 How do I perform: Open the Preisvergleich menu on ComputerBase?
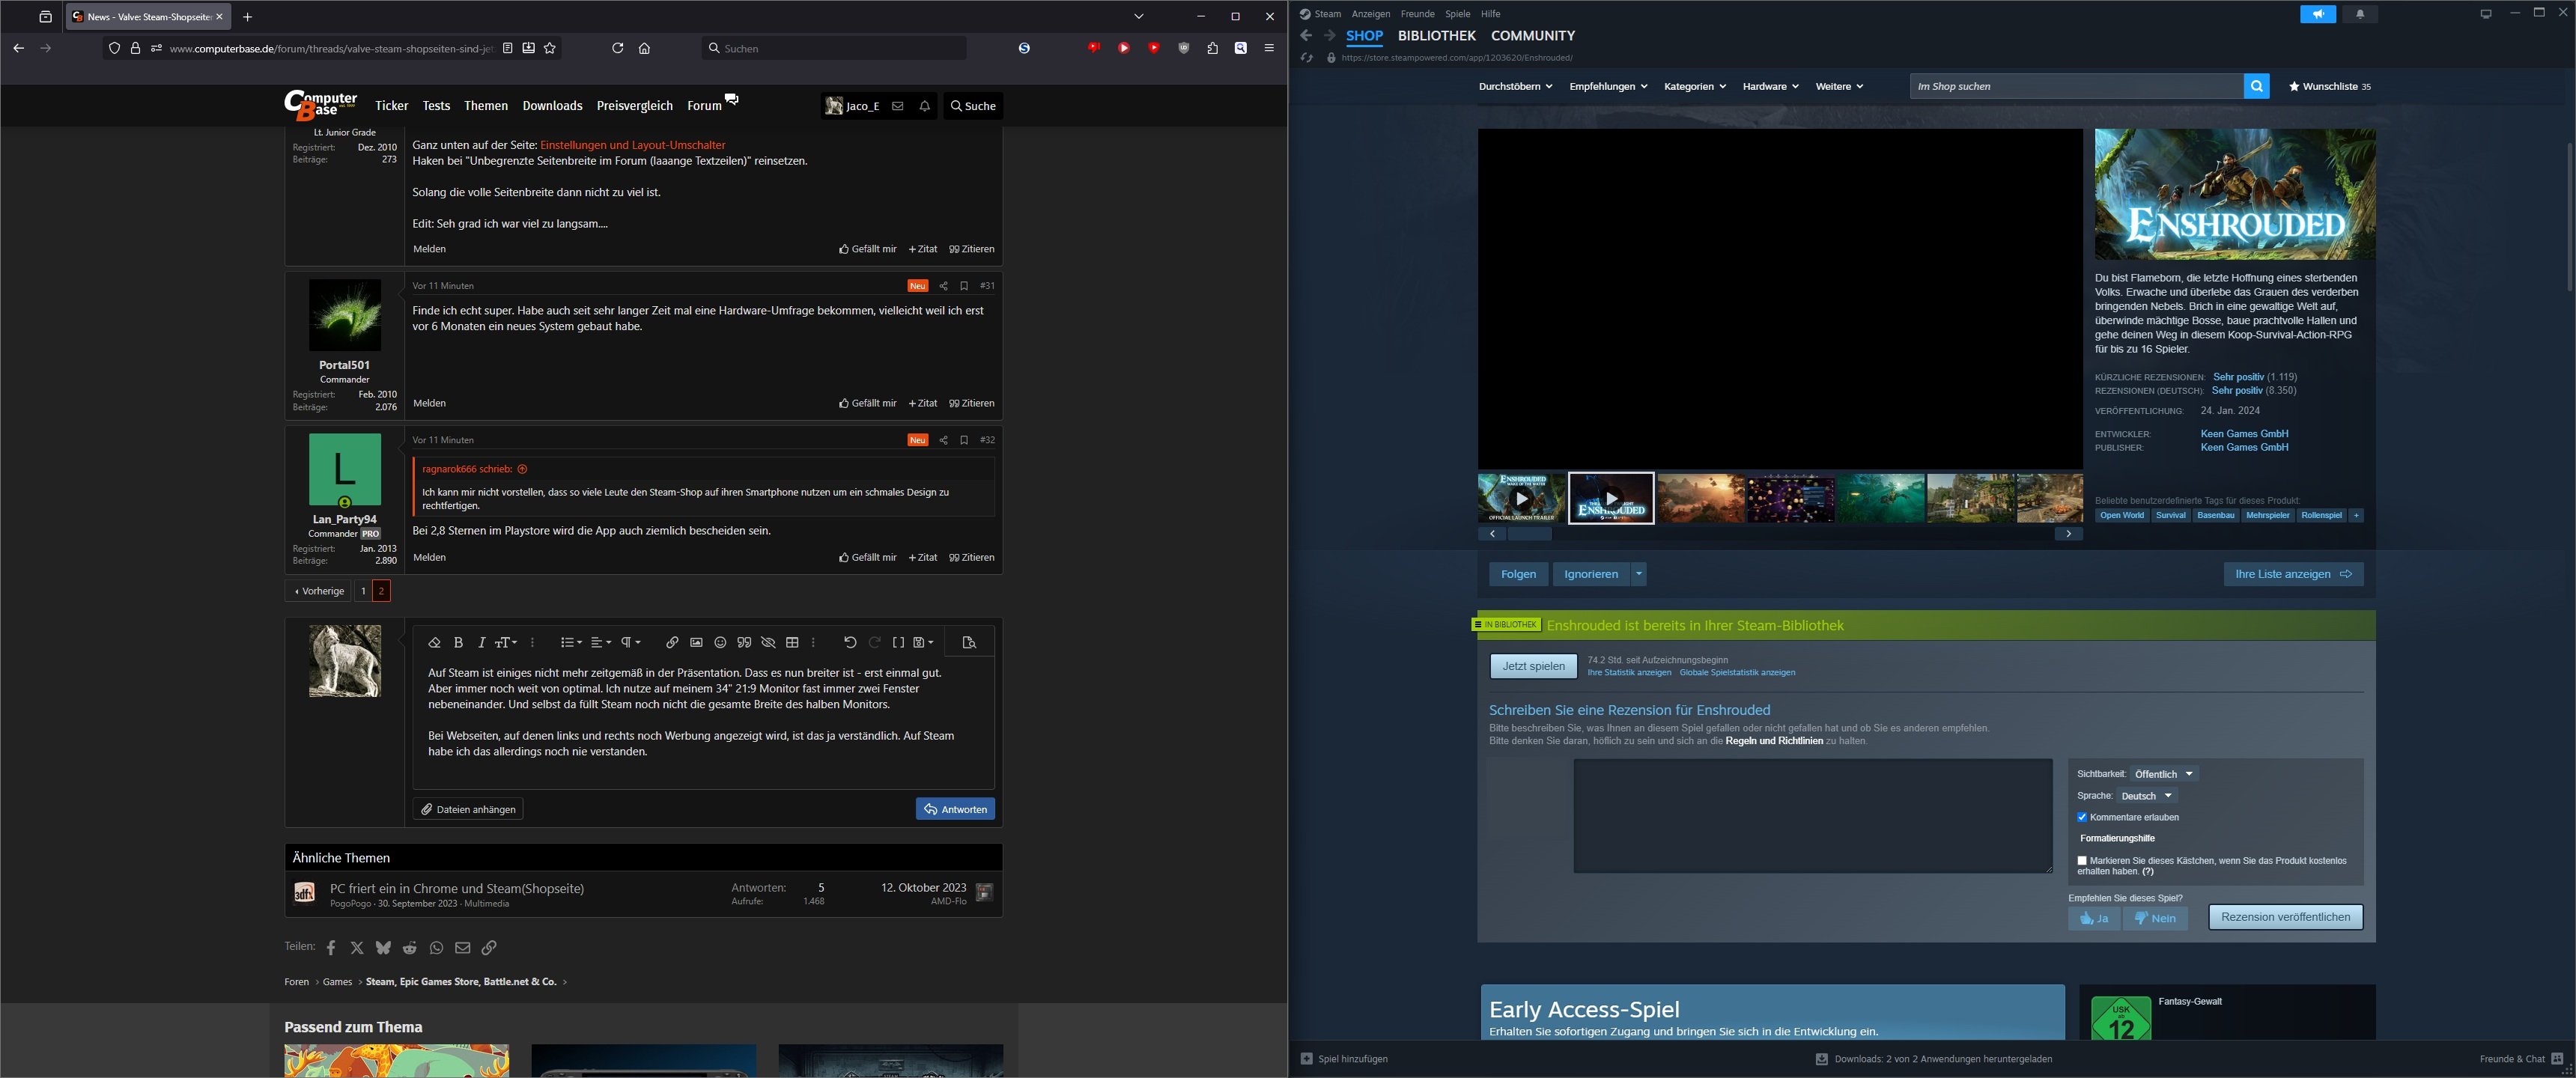[x=634, y=106]
